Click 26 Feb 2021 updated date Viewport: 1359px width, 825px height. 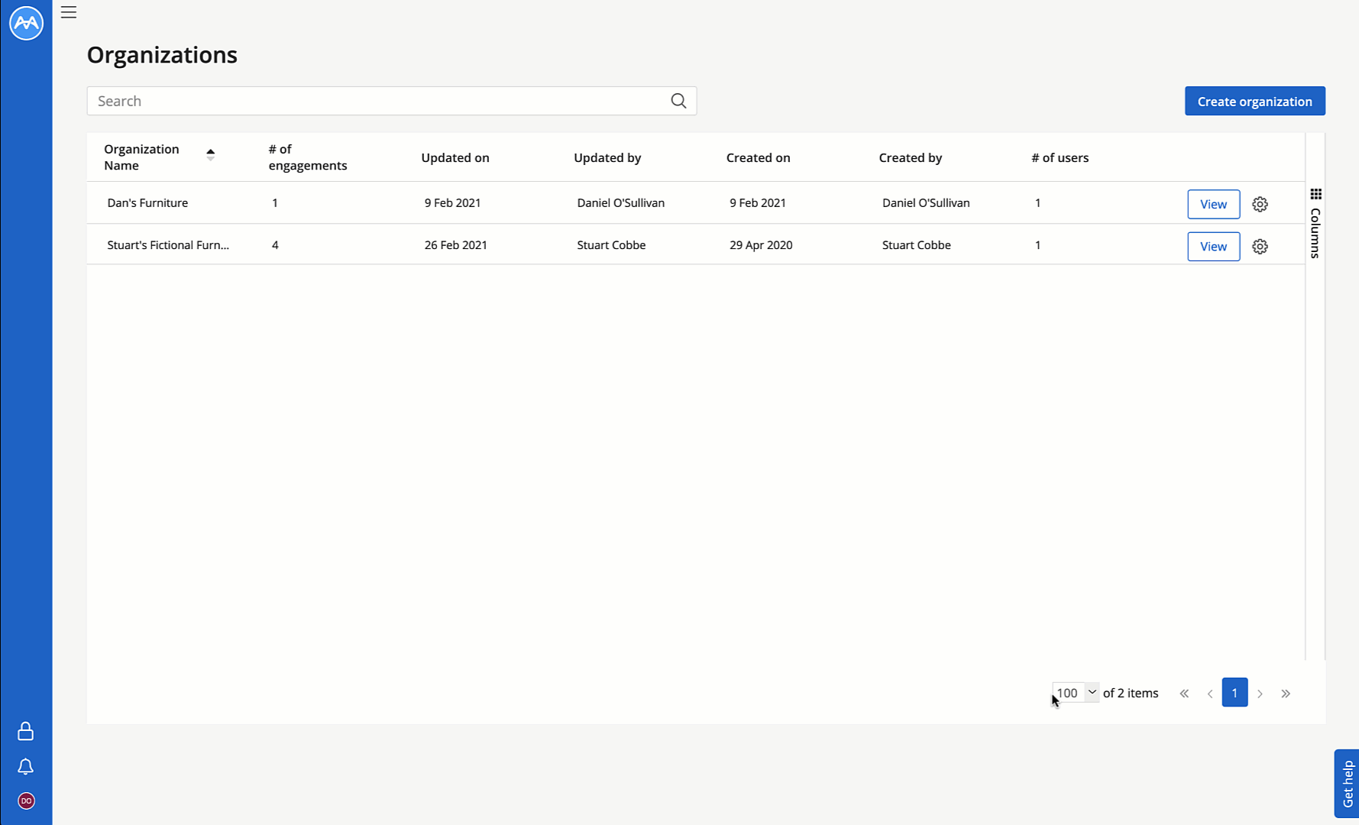pyautogui.click(x=455, y=244)
